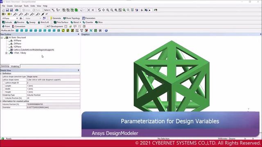Click the Parameters button

click(x=89, y=18)
